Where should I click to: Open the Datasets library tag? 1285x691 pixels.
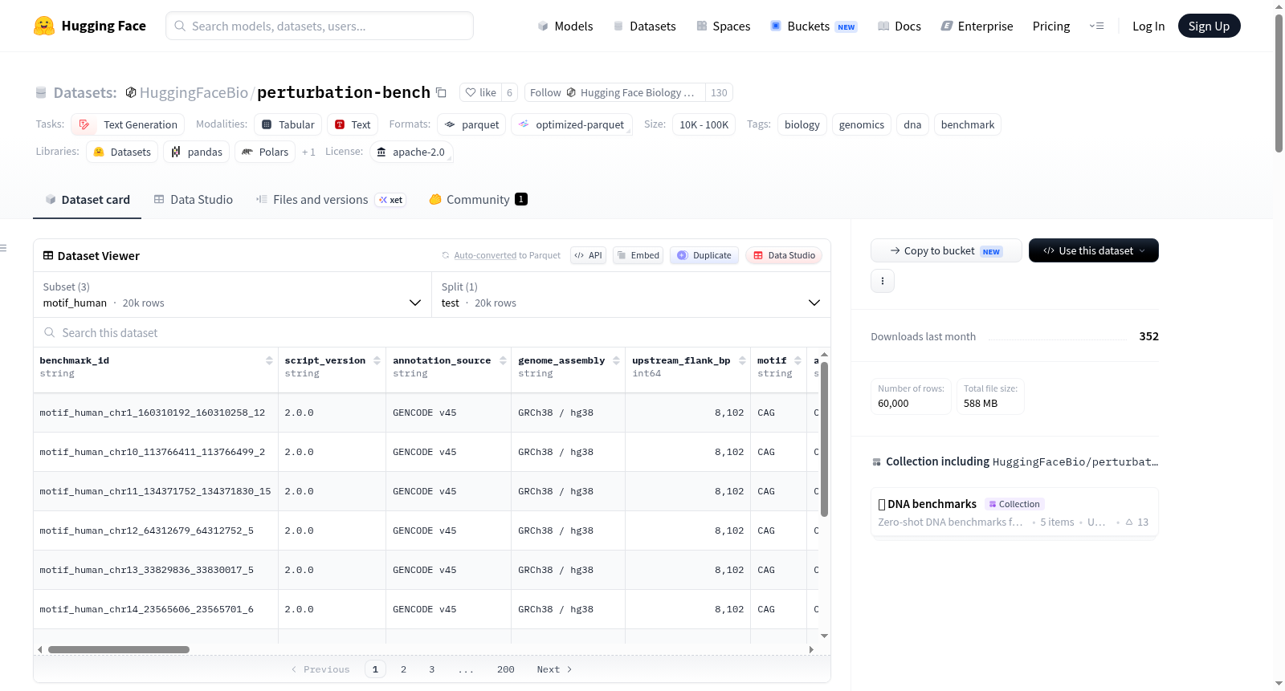click(x=122, y=152)
